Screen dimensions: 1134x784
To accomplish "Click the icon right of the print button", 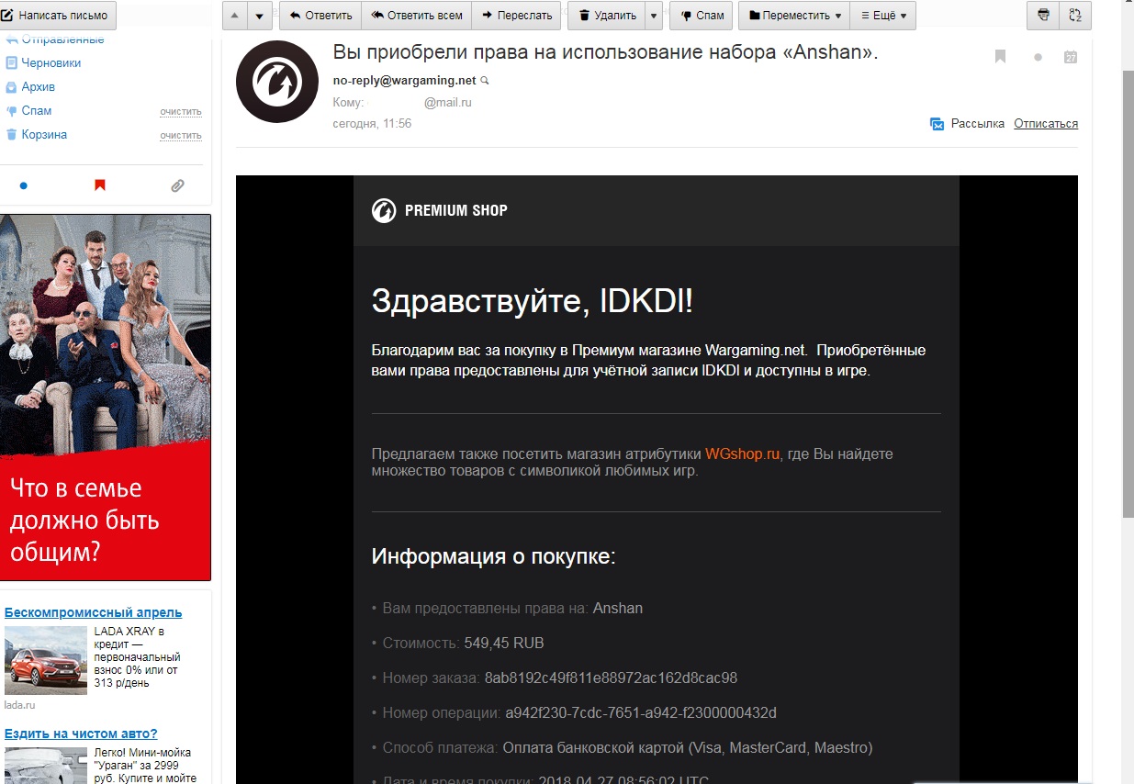I will [1075, 16].
